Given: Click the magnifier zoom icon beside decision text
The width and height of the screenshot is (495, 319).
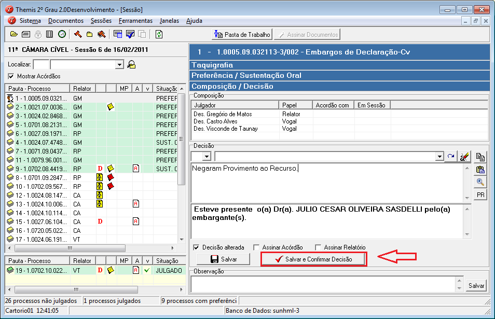Looking at the screenshot, I should pos(480,182).
